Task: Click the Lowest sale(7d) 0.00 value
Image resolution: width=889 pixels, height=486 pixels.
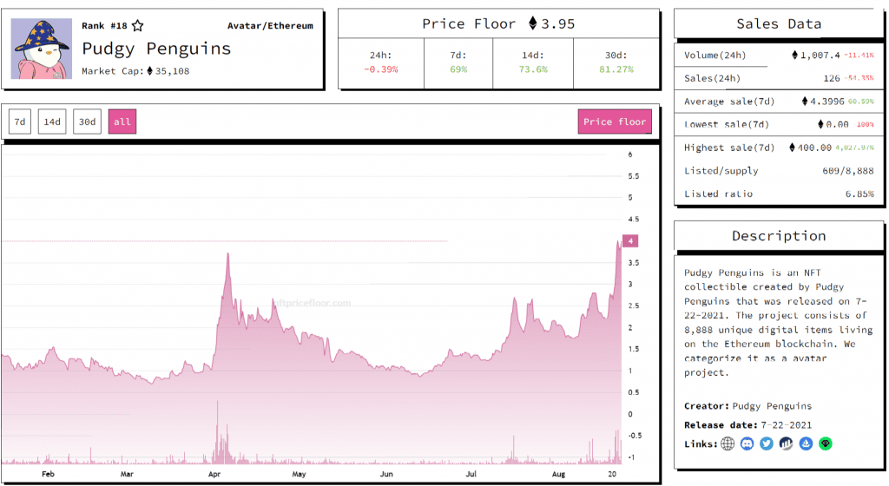Action: point(833,124)
